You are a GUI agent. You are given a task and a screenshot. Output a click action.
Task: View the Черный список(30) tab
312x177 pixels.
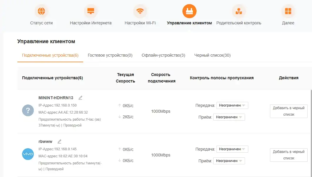coord(212,55)
